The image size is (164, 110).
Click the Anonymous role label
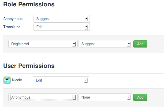pyautogui.click(x=13, y=19)
